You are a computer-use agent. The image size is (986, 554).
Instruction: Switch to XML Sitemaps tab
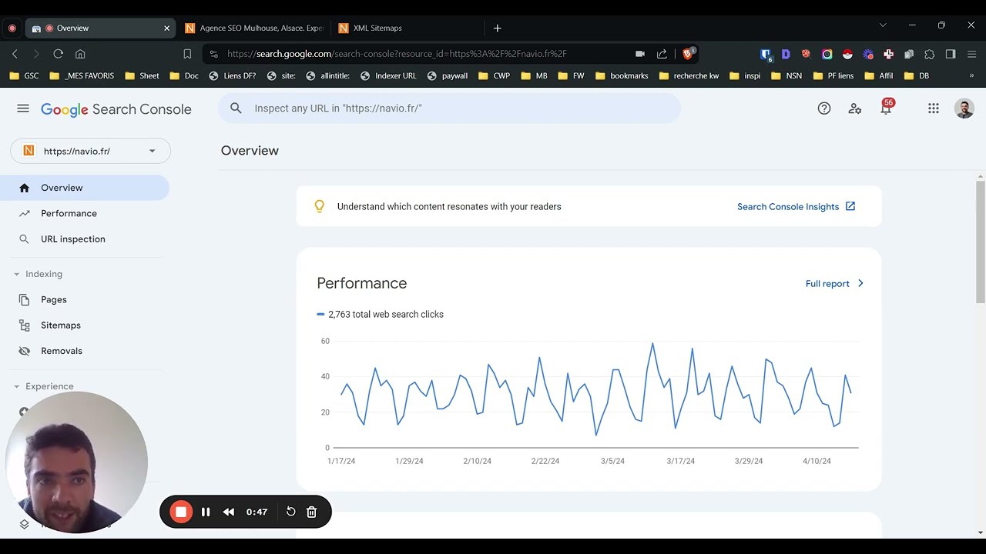click(x=408, y=28)
